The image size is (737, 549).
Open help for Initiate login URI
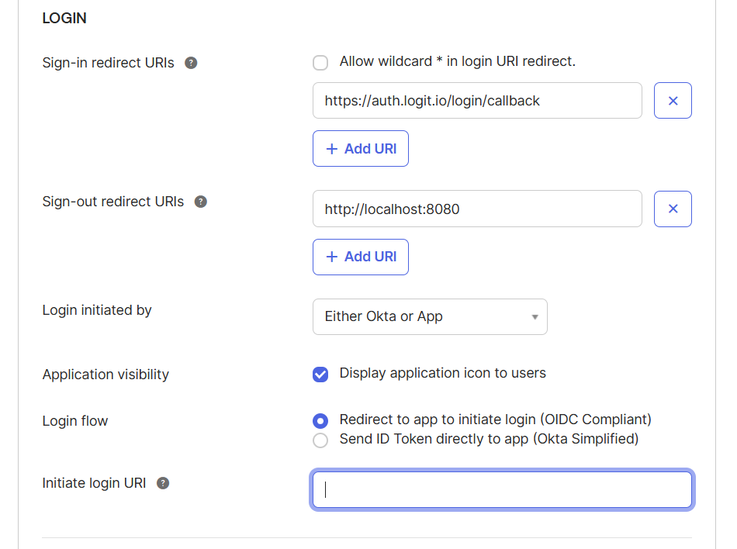coord(163,482)
